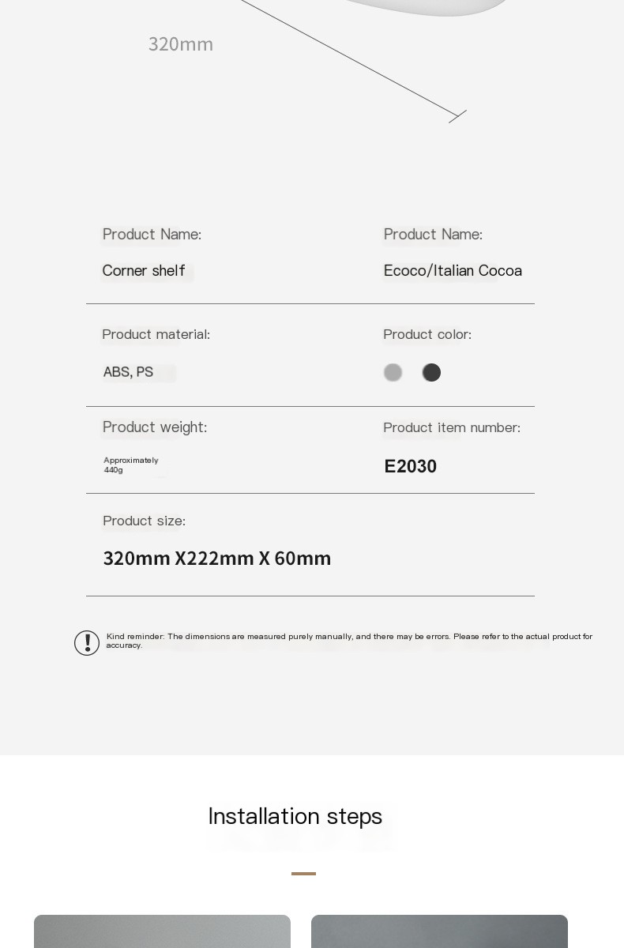This screenshot has height=948, width=624.
Task: Click the 320mm dimension label
Action: [x=181, y=44]
